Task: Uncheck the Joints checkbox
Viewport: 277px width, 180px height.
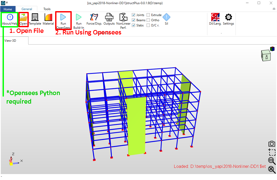Action: coord(134,15)
